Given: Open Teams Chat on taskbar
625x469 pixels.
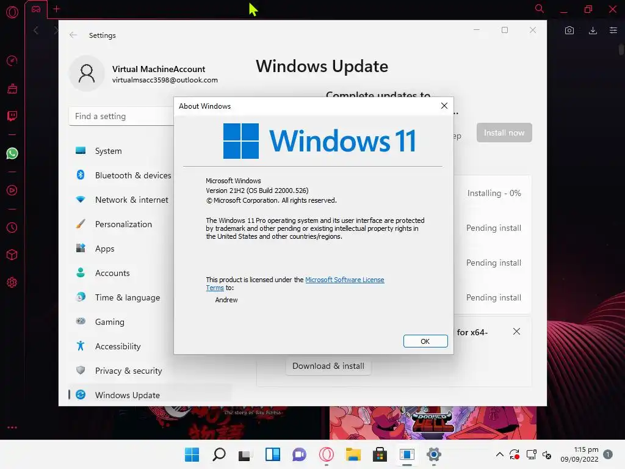Looking at the screenshot, I should pos(299,454).
